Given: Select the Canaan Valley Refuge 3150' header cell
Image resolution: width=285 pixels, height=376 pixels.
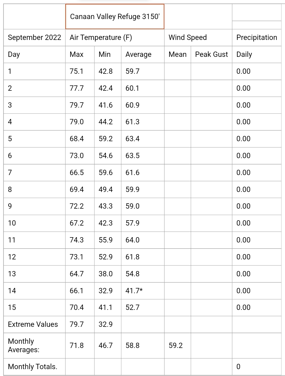Looking at the screenshot, I should tap(115, 16).
